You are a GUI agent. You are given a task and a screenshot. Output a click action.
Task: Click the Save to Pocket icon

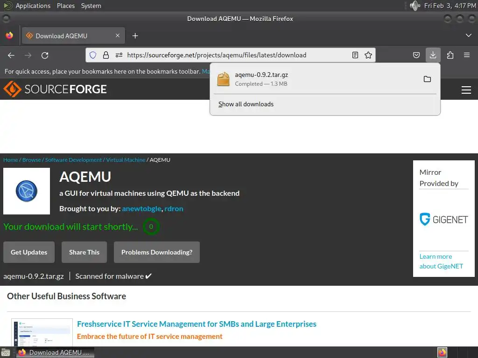point(416,55)
